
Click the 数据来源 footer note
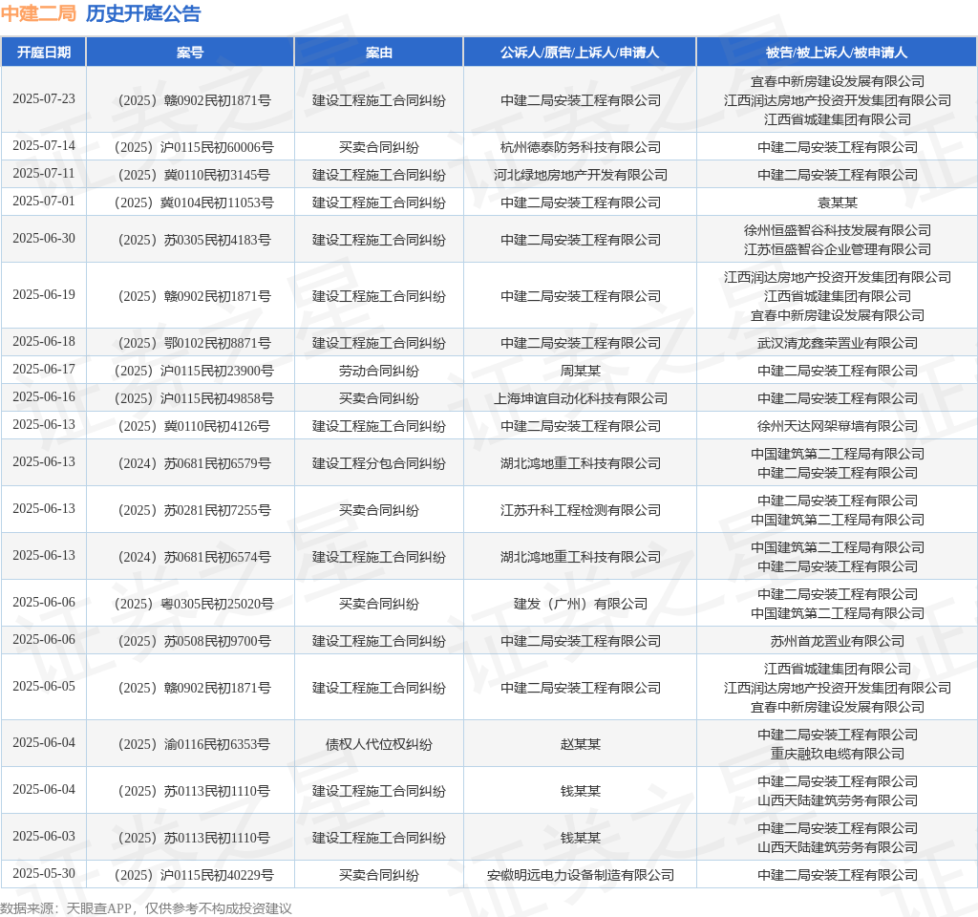pyautogui.click(x=146, y=908)
